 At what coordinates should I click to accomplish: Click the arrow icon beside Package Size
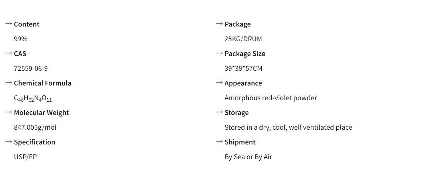220,53
